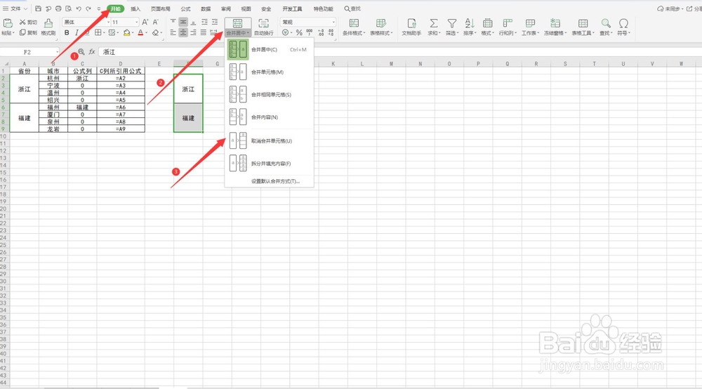
Task: Toggle Italic (I) formatting
Action: click(x=77, y=33)
